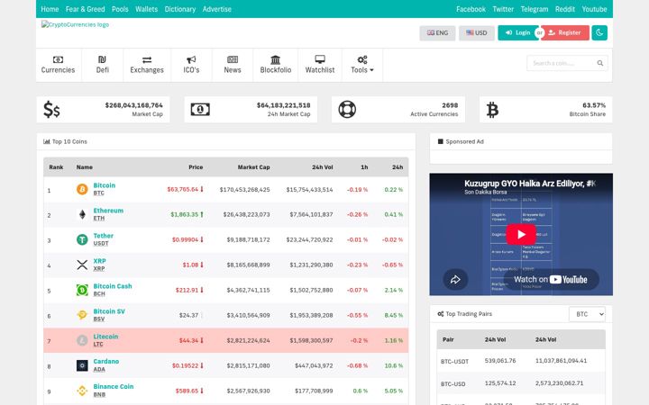Click the Litecoin price $44.34
649x405 pixels.
tap(191, 340)
